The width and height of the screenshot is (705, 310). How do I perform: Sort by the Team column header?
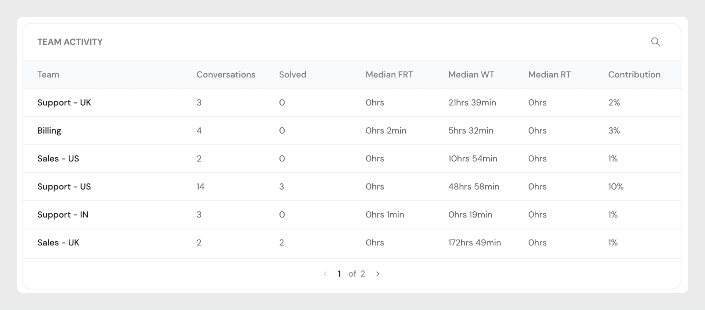(48, 74)
